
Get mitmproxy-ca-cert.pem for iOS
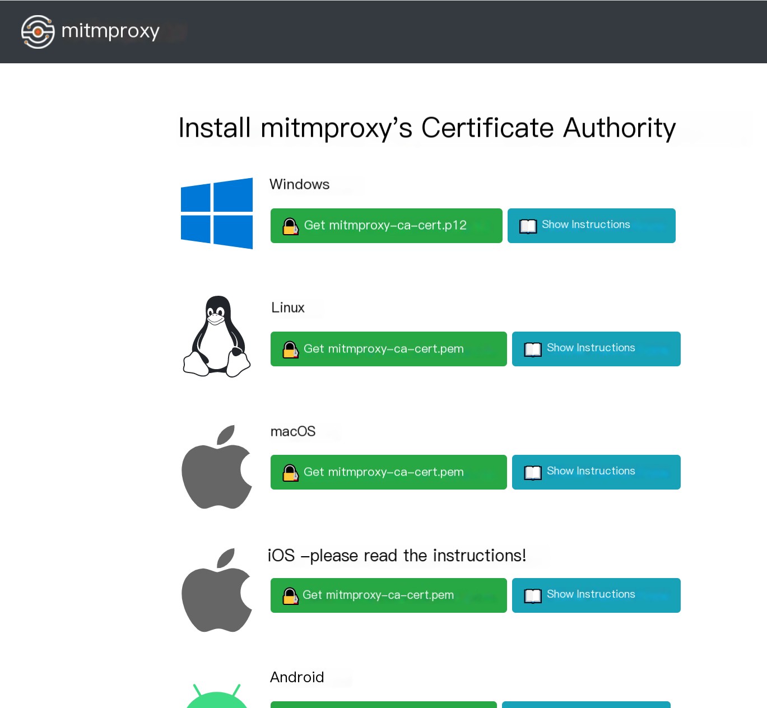[x=389, y=595]
